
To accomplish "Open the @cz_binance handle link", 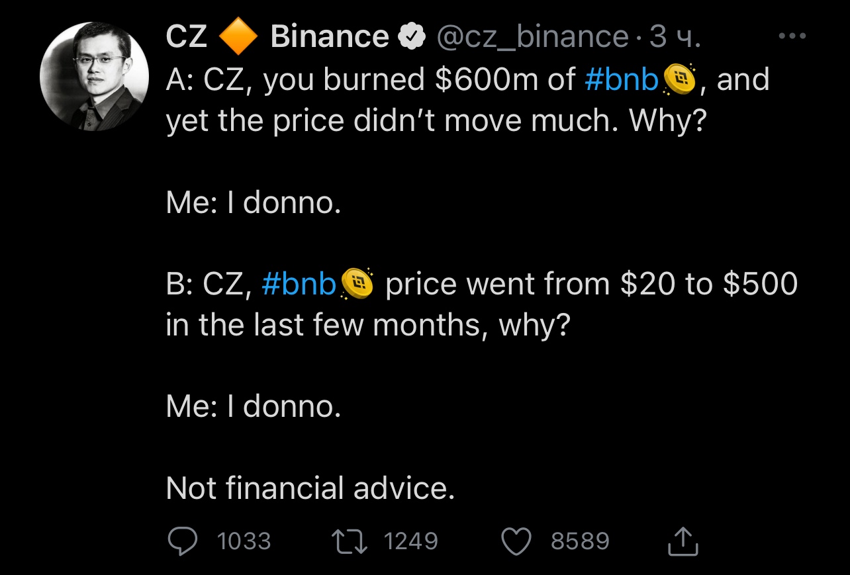I will 532,37.
